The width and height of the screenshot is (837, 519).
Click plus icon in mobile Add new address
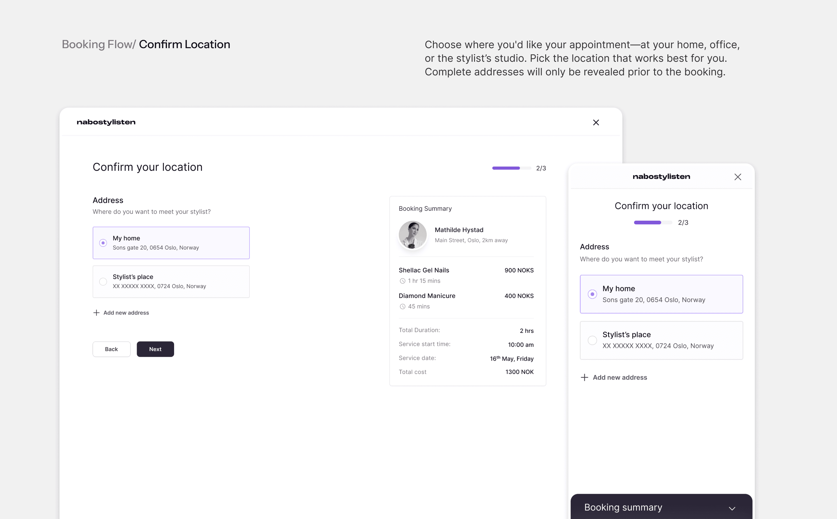click(x=584, y=377)
